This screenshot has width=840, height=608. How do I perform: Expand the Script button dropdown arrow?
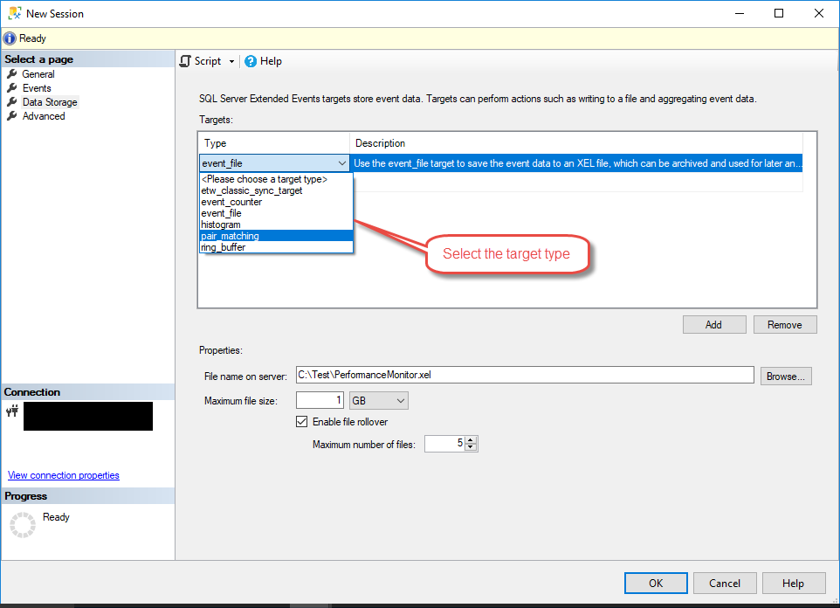pos(231,61)
